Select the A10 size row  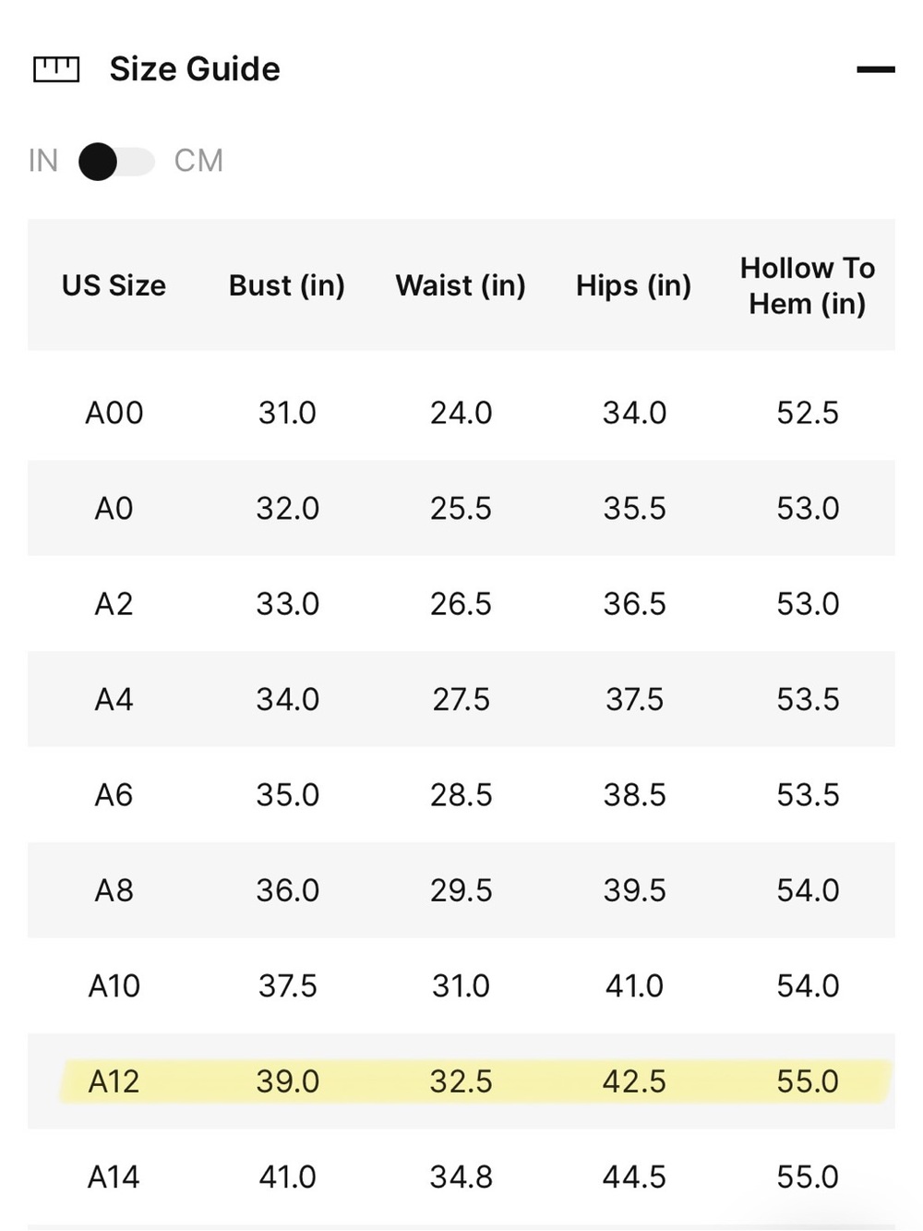[461, 986]
